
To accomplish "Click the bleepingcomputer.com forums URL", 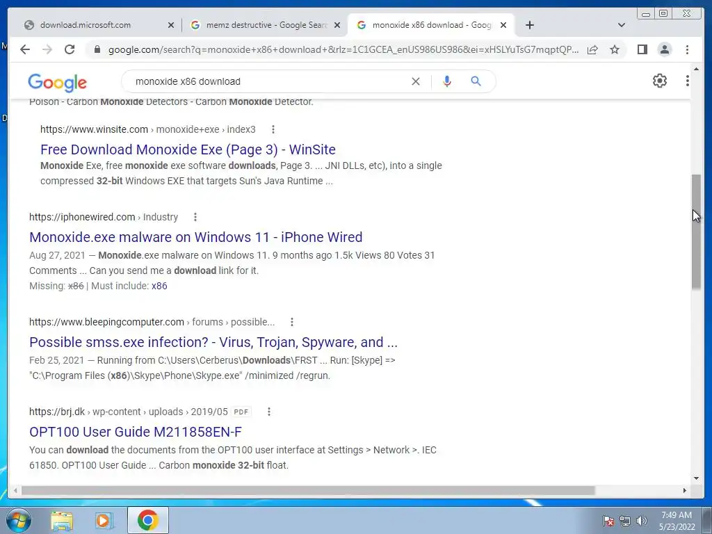I will (x=152, y=322).
